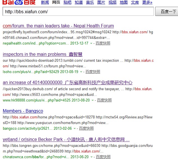Click snippet text '//quicken2013buy.devhub.com/'

click(x=28, y=89)
